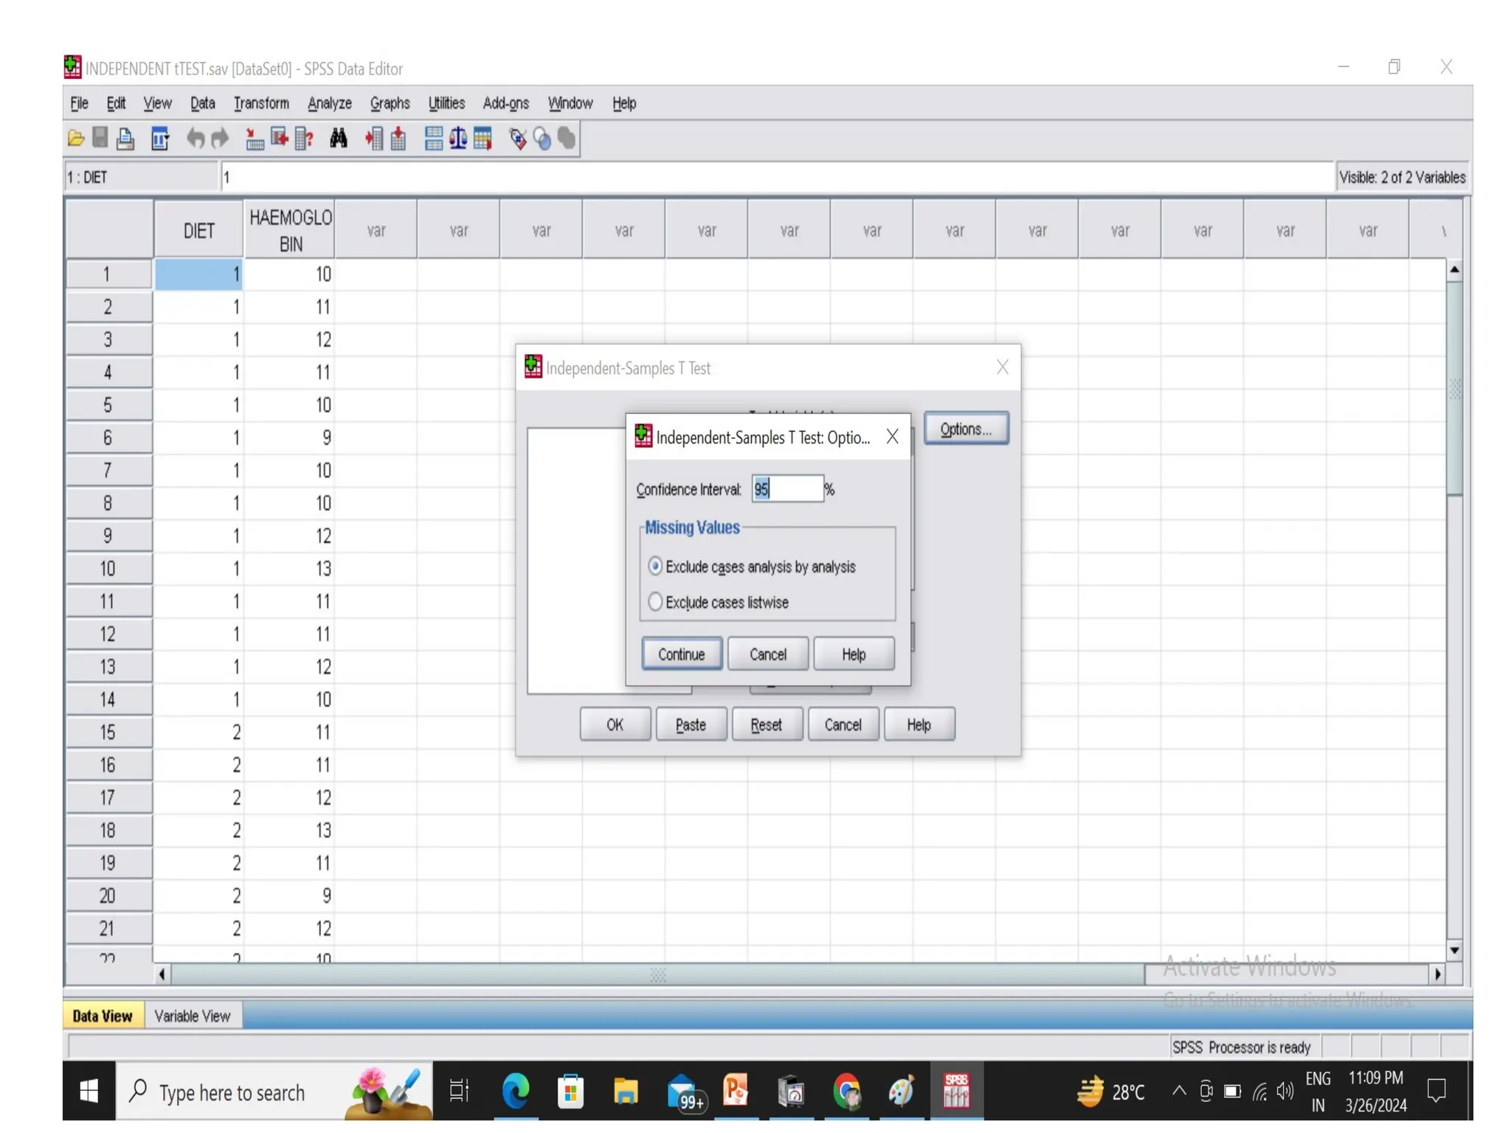Click the Value Labels tag icon

[518, 138]
